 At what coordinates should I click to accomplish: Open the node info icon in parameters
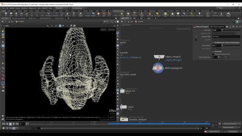[237, 27]
